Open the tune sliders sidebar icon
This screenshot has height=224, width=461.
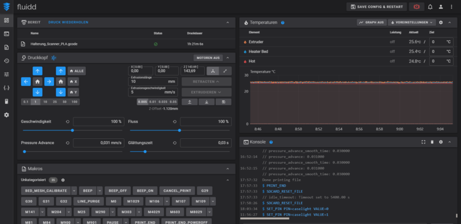[6, 74]
